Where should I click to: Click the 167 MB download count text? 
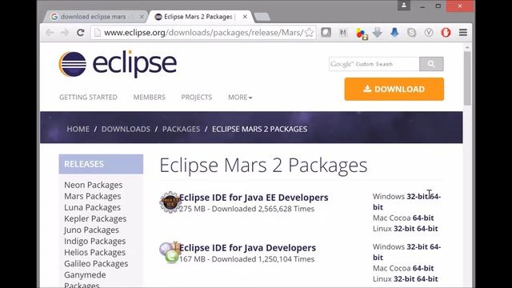(246, 259)
